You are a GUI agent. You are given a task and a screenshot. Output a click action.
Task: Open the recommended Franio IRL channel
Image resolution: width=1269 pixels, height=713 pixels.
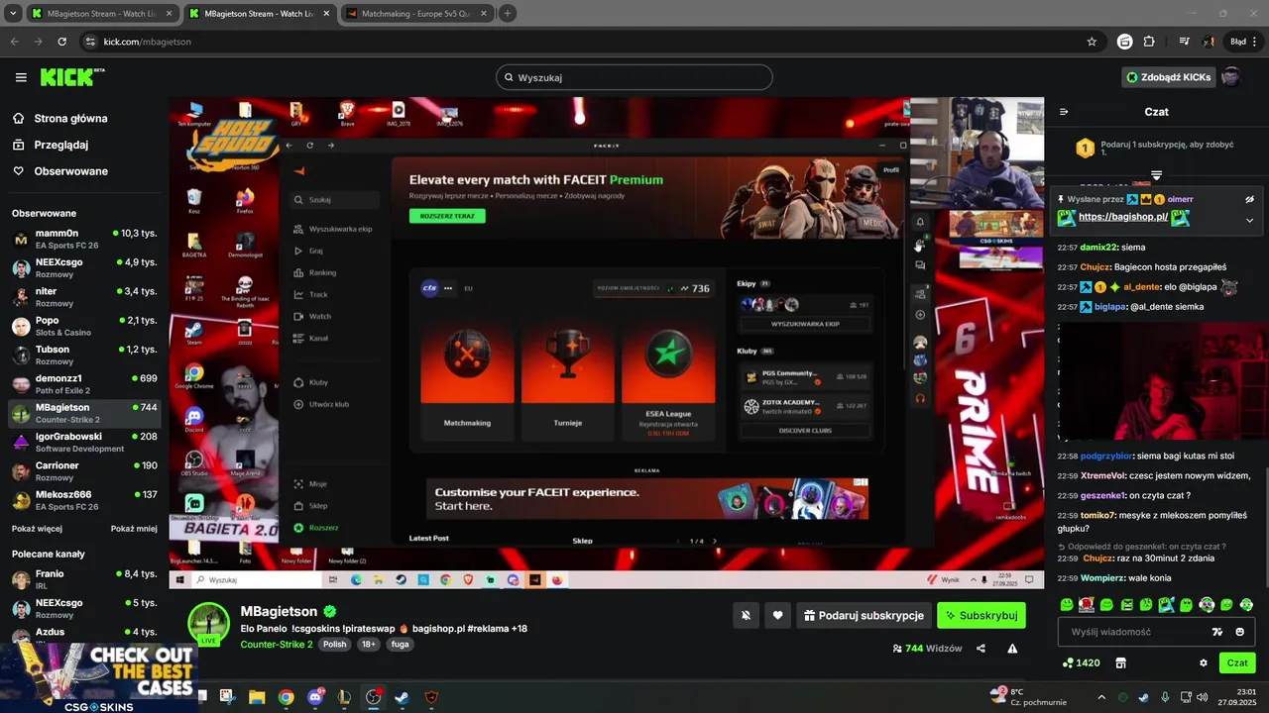click(x=84, y=579)
